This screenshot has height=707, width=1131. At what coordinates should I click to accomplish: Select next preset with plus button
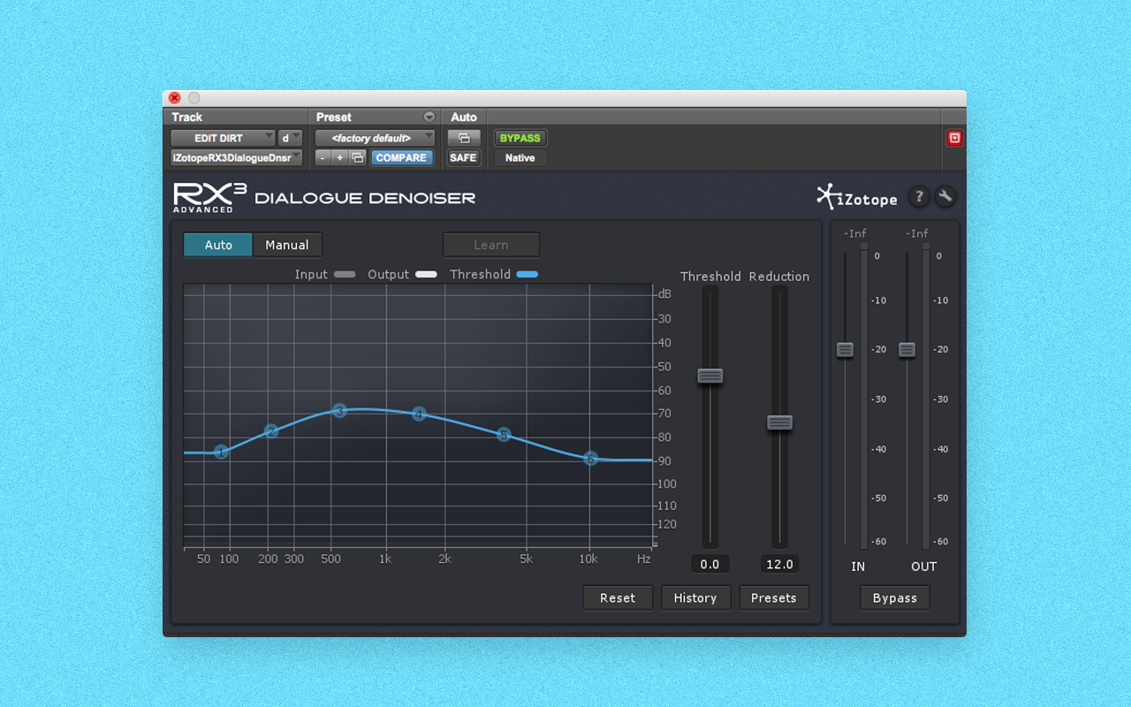click(x=340, y=157)
